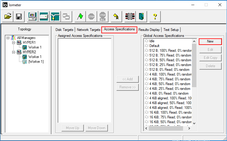Click the Move Down button
The width and height of the screenshot is (227, 141).
coord(97,128)
